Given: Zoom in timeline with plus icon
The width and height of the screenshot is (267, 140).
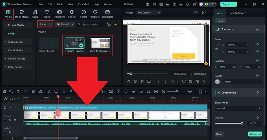Looking at the screenshot, I should 190,91.
